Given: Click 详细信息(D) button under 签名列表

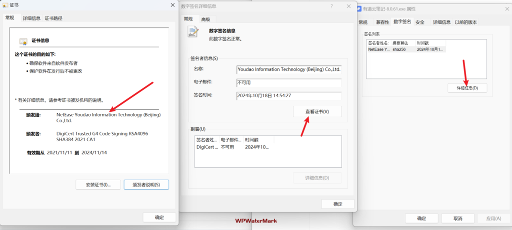Looking at the screenshot, I should click(x=467, y=88).
